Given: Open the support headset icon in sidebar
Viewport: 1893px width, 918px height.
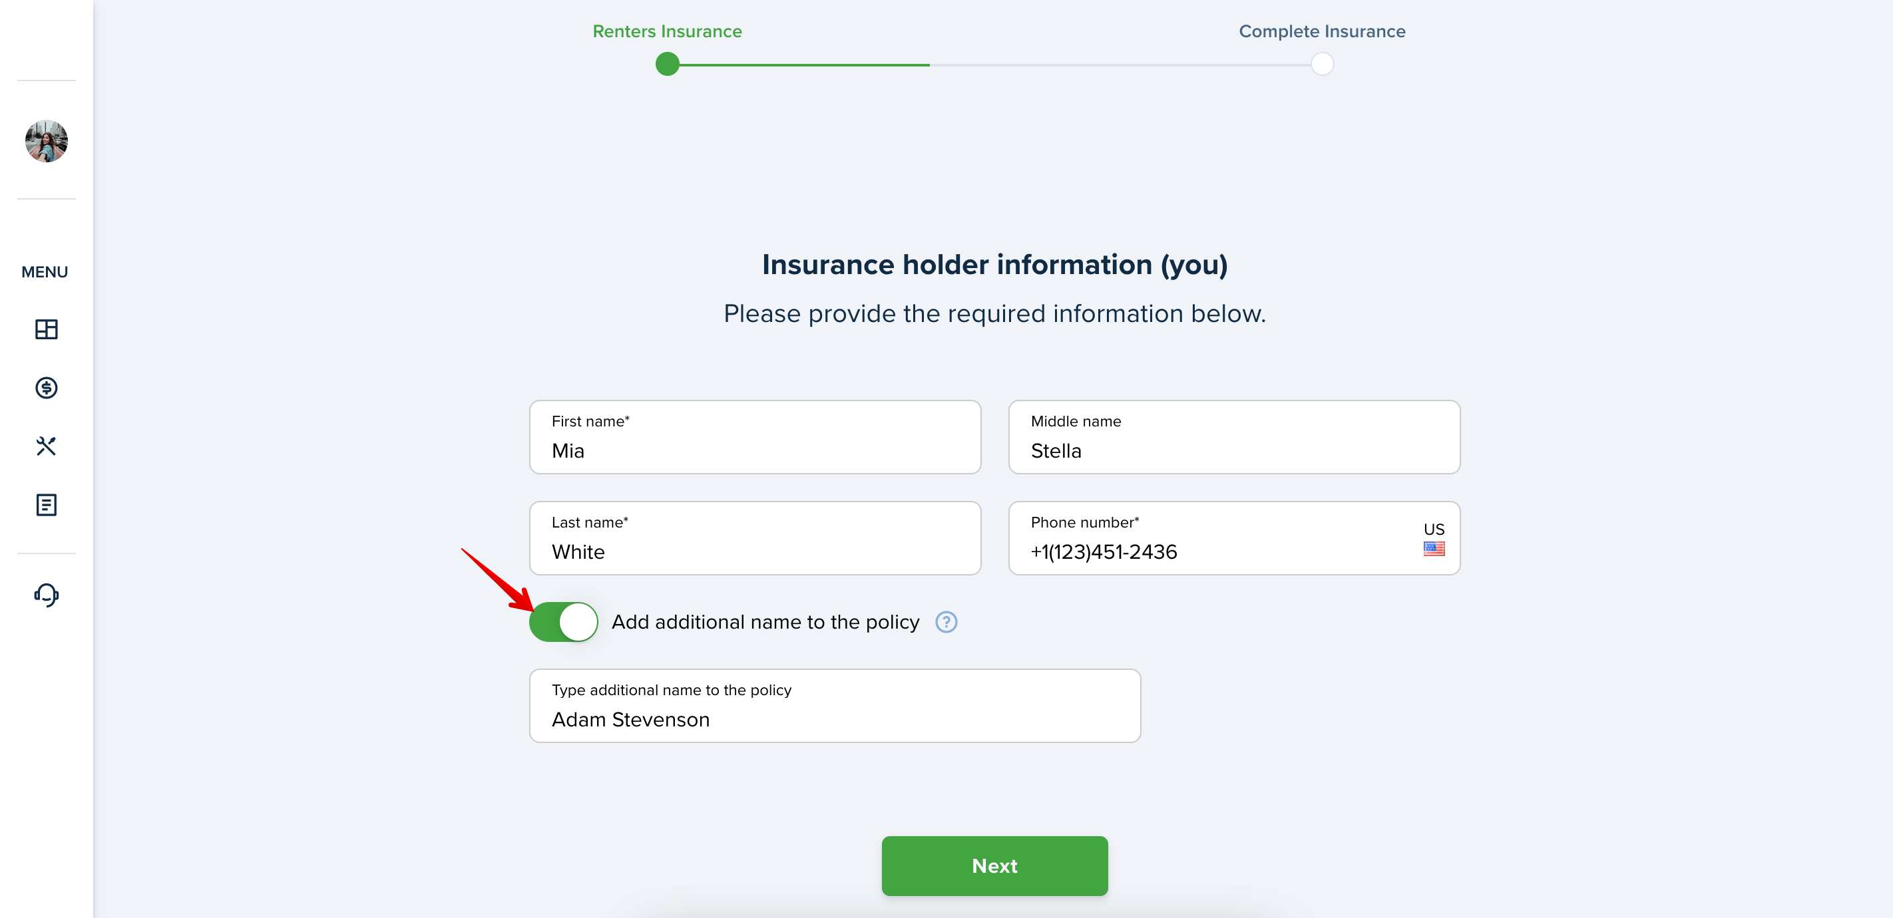Looking at the screenshot, I should 47,595.
